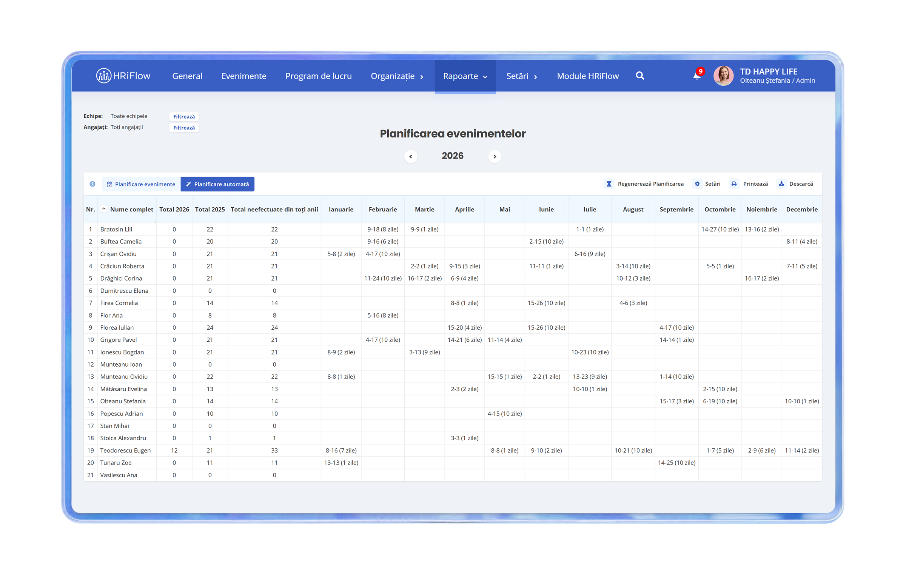Click Filtrează next to Angajați
Screen dimensions: 906x574
184,128
